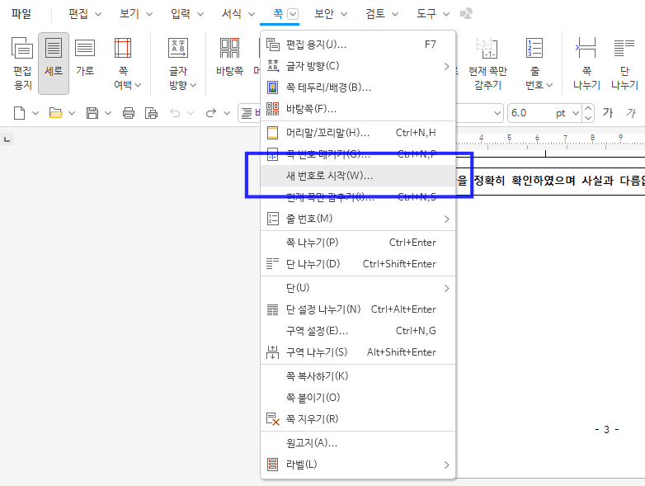Choose 구역 나누기(S) entry
This screenshot has width=645, height=486.
point(358,352)
